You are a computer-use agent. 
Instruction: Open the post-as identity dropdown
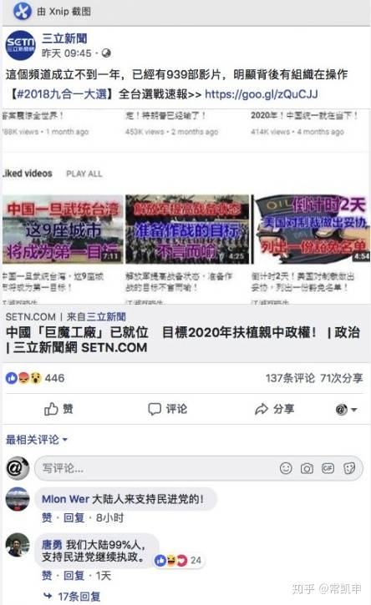346,409
